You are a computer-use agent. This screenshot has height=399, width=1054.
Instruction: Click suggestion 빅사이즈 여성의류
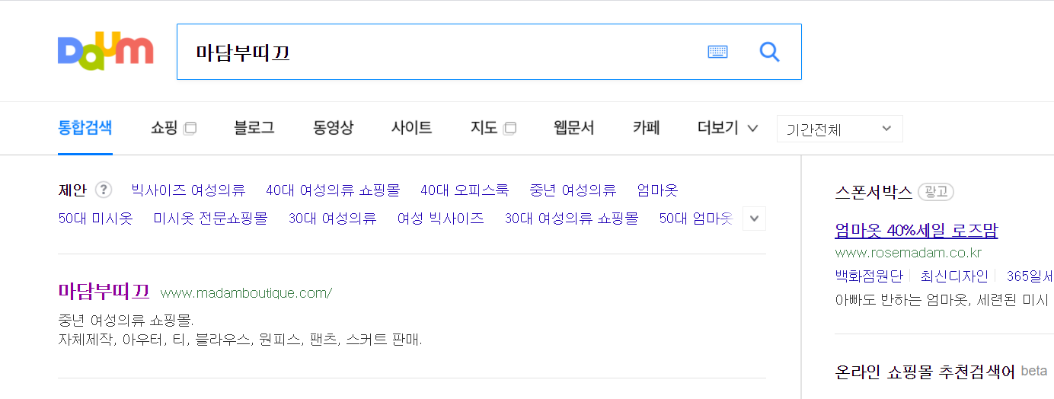188,190
